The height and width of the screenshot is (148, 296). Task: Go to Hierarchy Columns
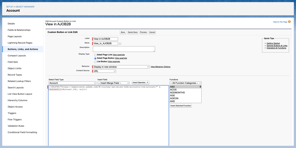(17, 100)
